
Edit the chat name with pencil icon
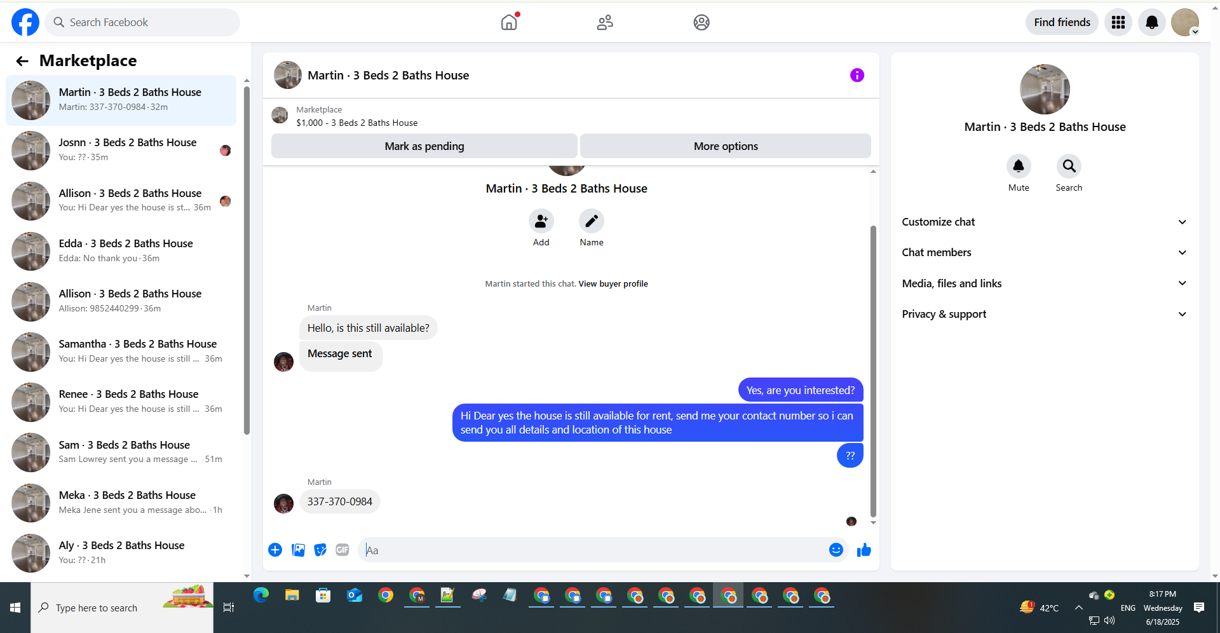pyautogui.click(x=592, y=221)
